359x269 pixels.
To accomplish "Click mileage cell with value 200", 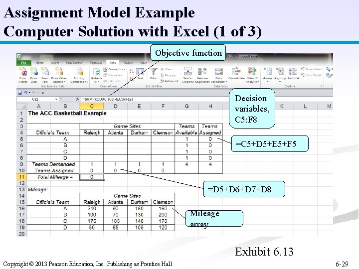I will click(163, 215).
